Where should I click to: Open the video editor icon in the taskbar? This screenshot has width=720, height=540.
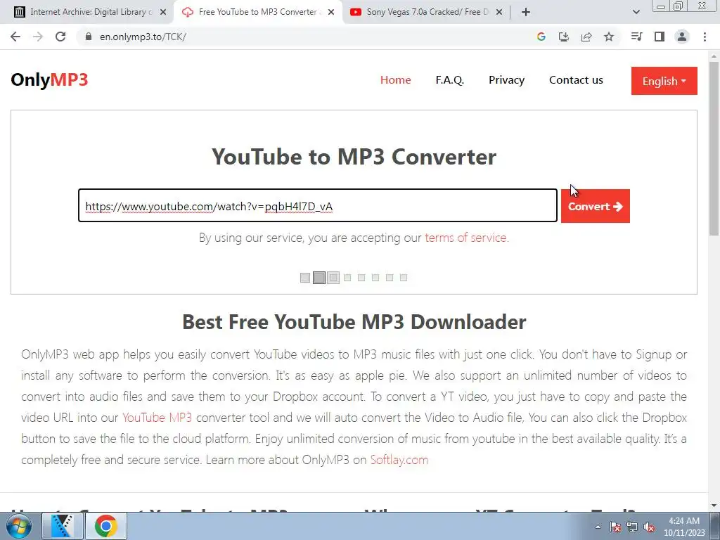pos(63,526)
